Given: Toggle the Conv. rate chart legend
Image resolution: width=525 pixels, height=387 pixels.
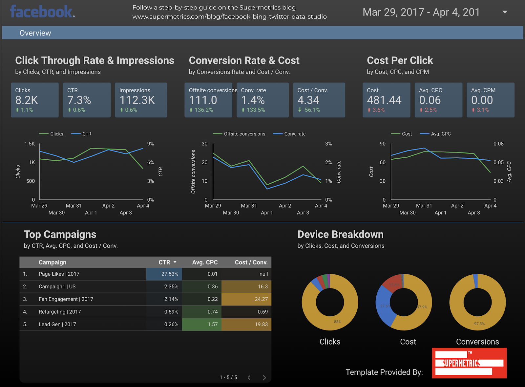Looking at the screenshot, I should coord(289,134).
